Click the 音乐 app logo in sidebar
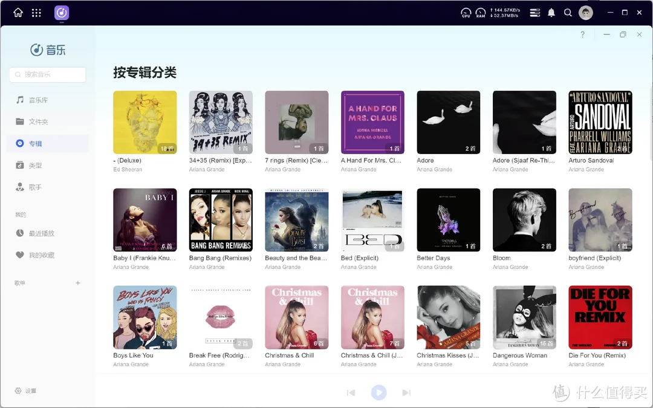 [48, 50]
